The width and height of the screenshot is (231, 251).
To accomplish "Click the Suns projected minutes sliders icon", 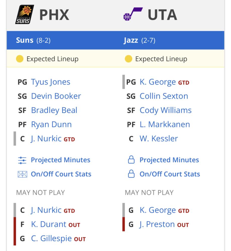I will coord(22,160).
